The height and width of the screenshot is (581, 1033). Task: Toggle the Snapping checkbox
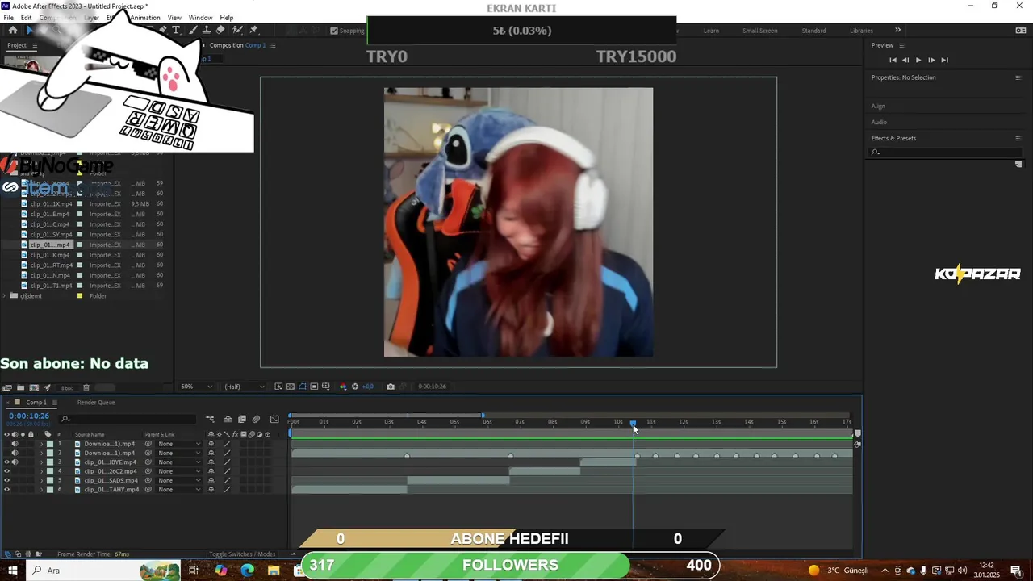[x=334, y=31]
